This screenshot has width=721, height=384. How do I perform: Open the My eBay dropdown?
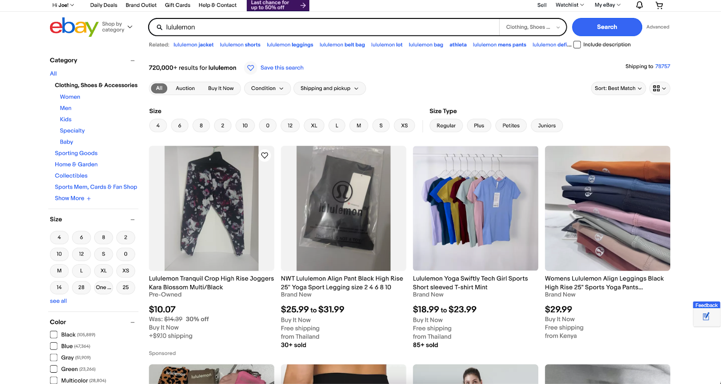click(607, 5)
